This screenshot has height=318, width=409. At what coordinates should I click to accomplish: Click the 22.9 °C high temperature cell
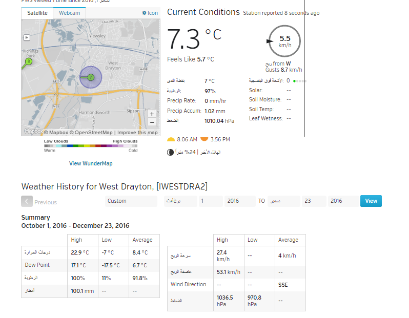(83, 252)
